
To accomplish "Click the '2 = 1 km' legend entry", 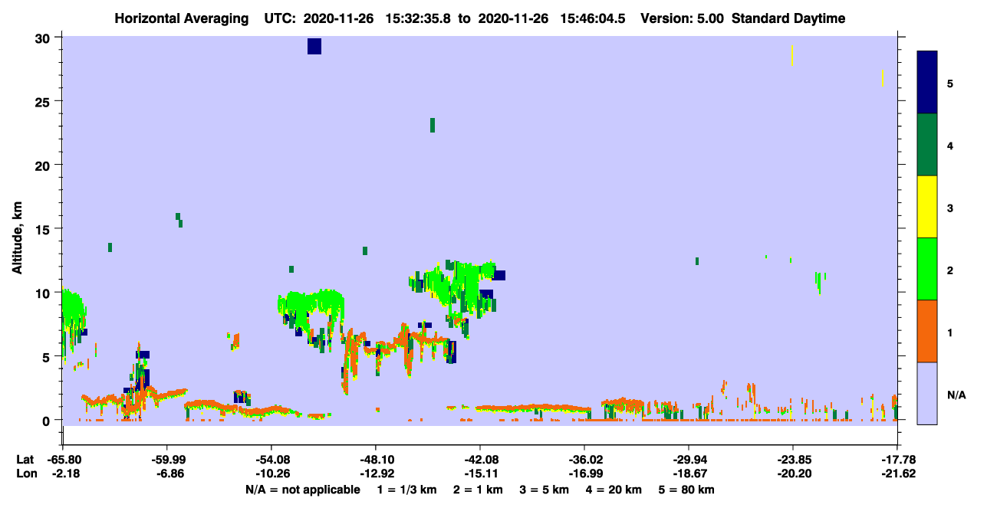I will [x=477, y=490].
